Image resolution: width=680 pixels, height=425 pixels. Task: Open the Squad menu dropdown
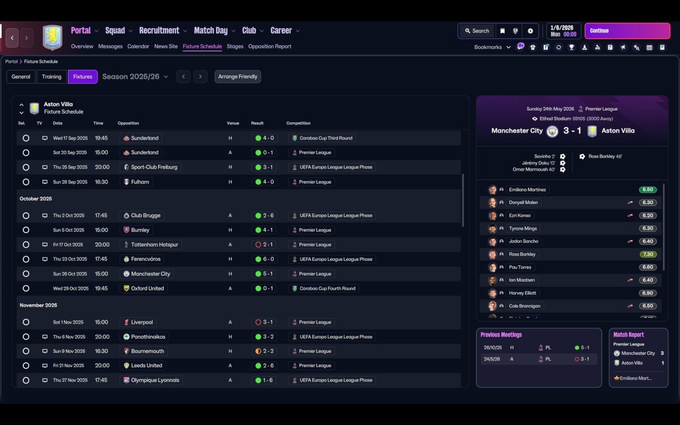click(x=119, y=30)
